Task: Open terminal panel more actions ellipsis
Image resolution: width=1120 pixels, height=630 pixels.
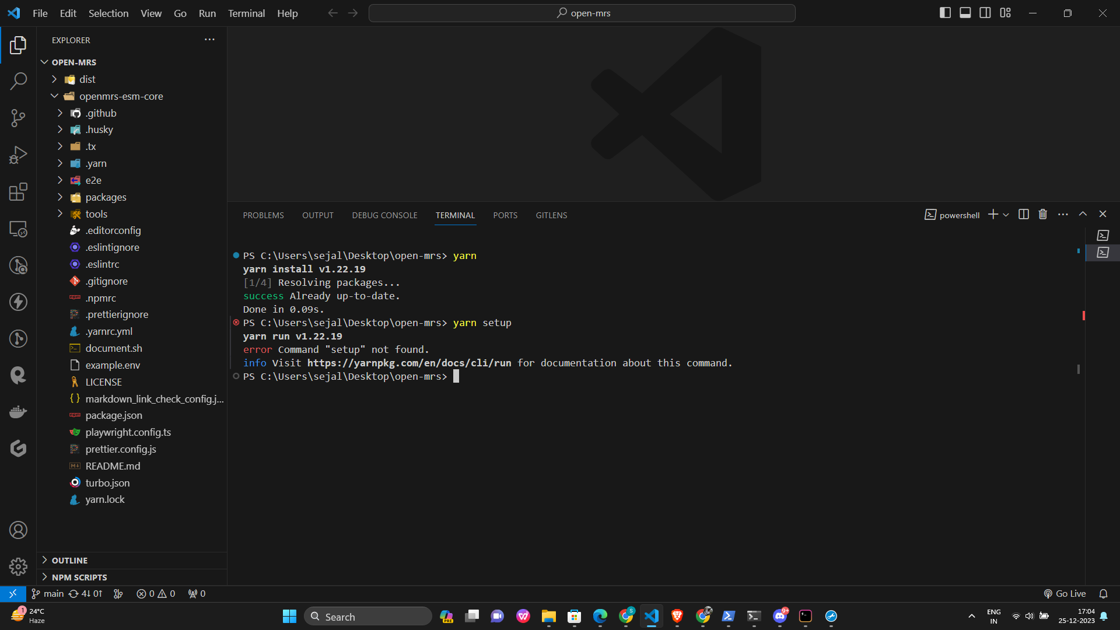Action: (x=1063, y=214)
